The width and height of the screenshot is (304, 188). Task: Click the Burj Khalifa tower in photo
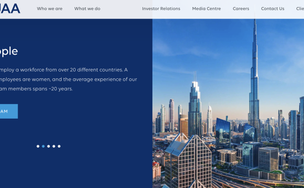coord(255,81)
